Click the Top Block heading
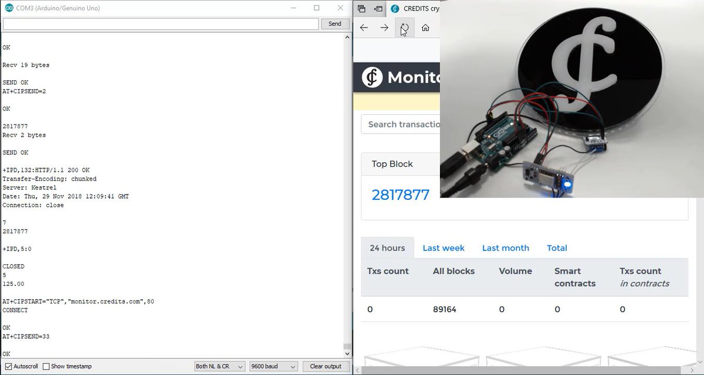Image resolution: width=704 pixels, height=375 pixels. coord(392,164)
